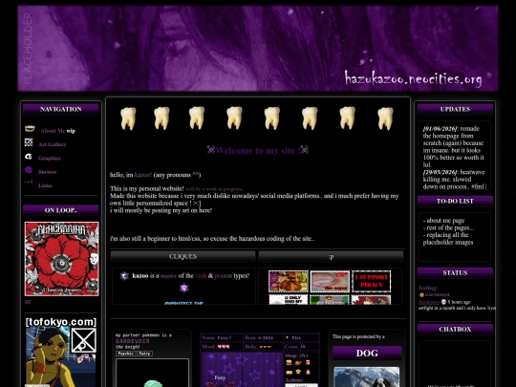The width and height of the screenshot is (516, 387).
Task: Click the CLIQUES section header
Action: pos(183,256)
